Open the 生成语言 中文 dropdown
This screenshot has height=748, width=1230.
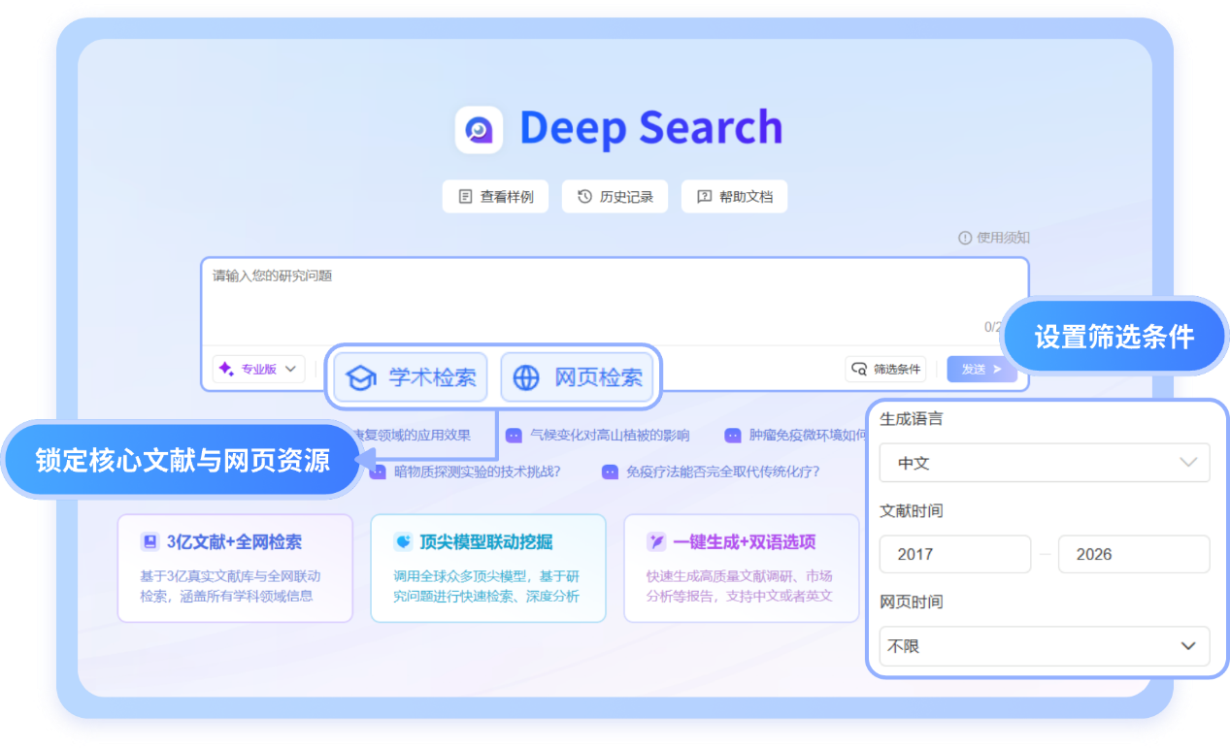(x=1044, y=463)
